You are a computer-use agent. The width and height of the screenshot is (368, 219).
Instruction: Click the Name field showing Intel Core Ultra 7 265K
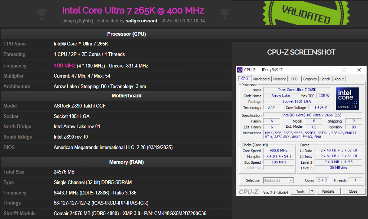click(x=297, y=90)
